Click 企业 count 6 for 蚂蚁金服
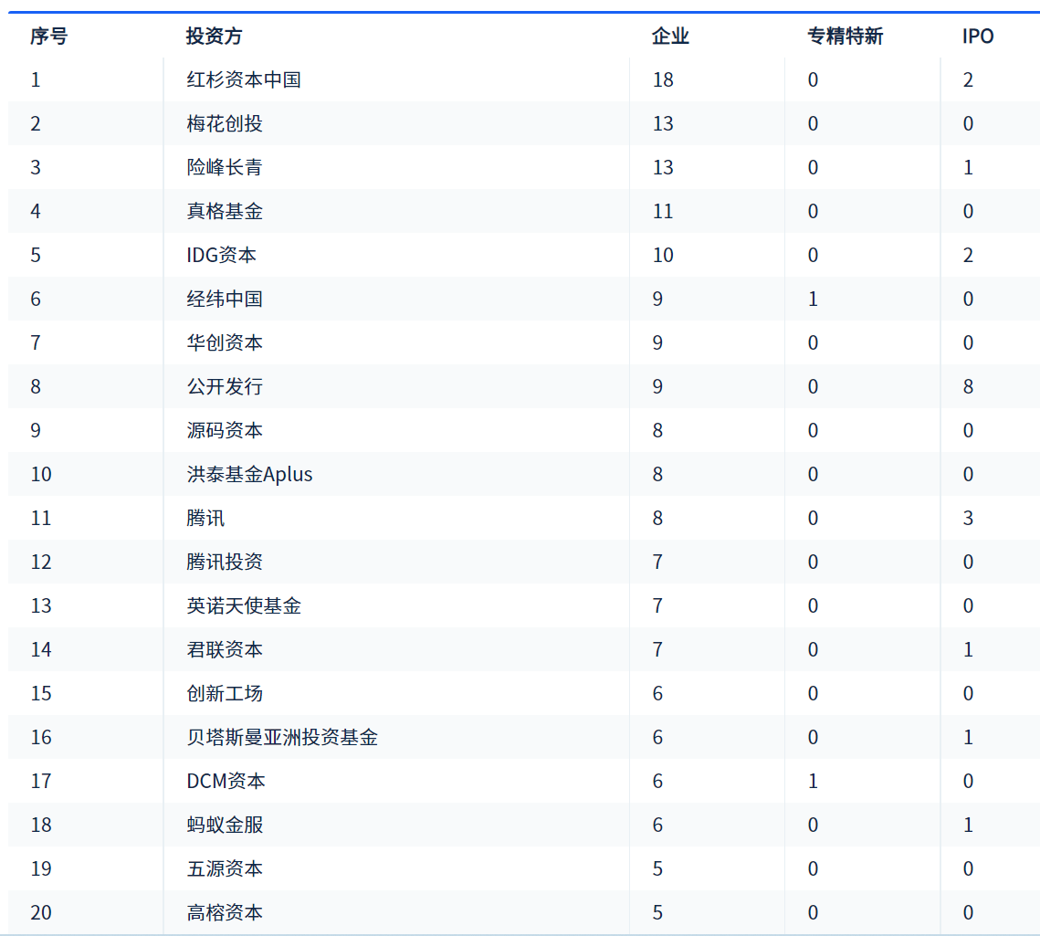This screenshot has width=1040, height=936. pos(657,825)
